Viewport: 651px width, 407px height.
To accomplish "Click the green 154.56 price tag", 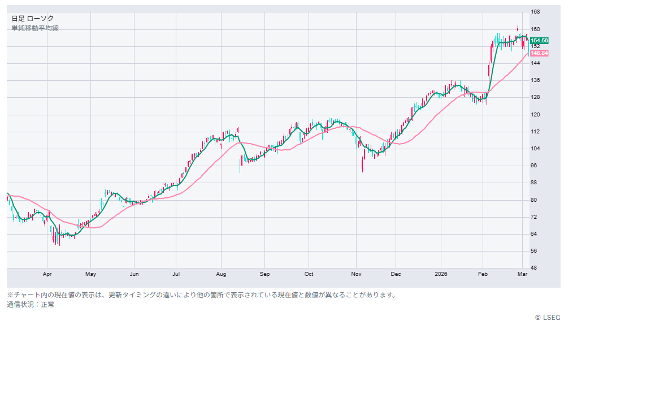I will pyautogui.click(x=539, y=41).
